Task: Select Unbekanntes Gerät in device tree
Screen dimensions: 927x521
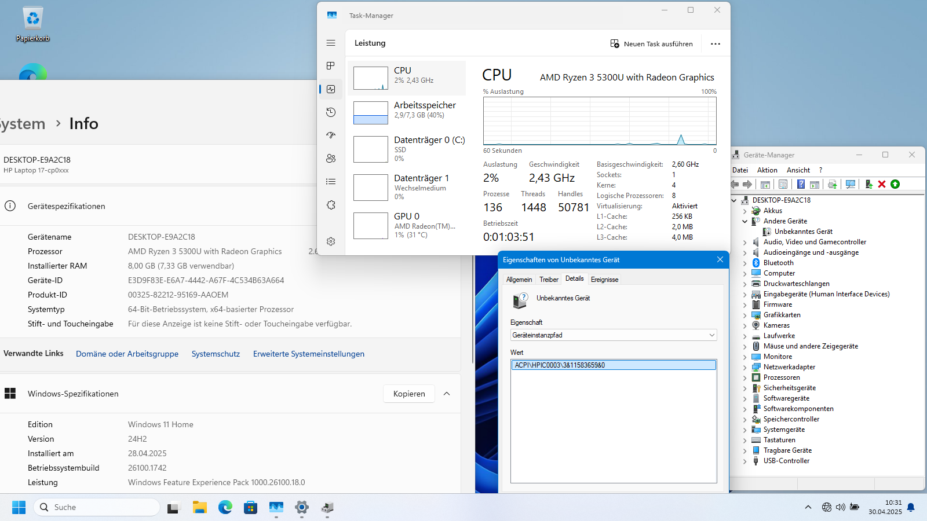Action: [x=804, y=232]
